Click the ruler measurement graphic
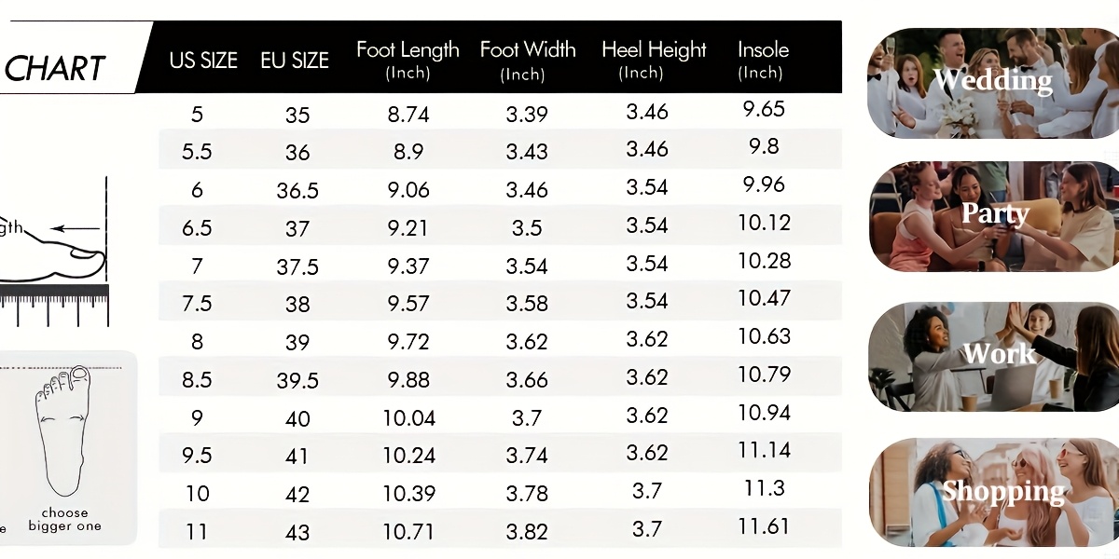The height and width of the screenshot is (559, 1119). (54, 305)
